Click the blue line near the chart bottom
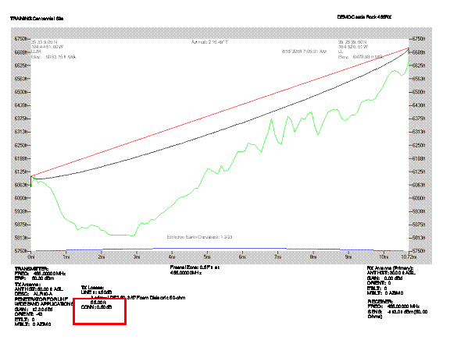This screenshot has height=347, width=450. (x=220, y=249)
